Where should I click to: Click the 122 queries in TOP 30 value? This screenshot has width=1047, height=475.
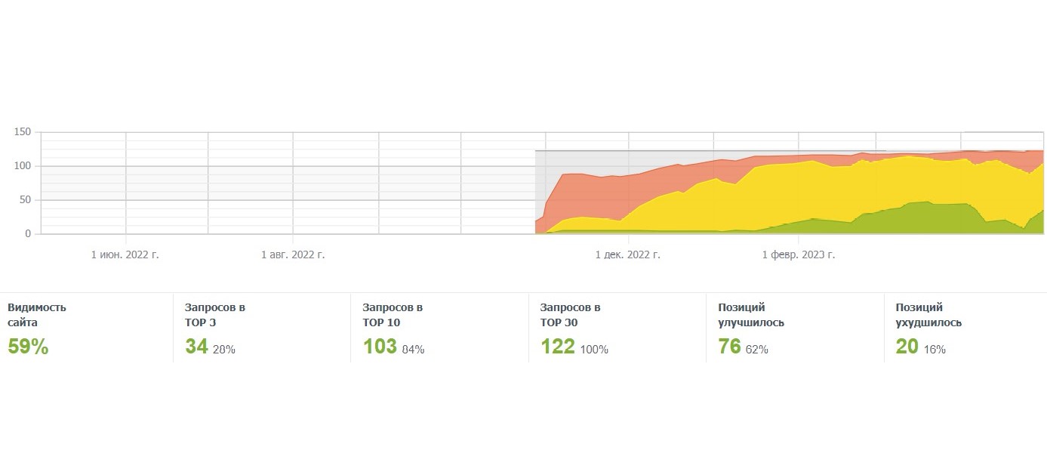[558, 347]
